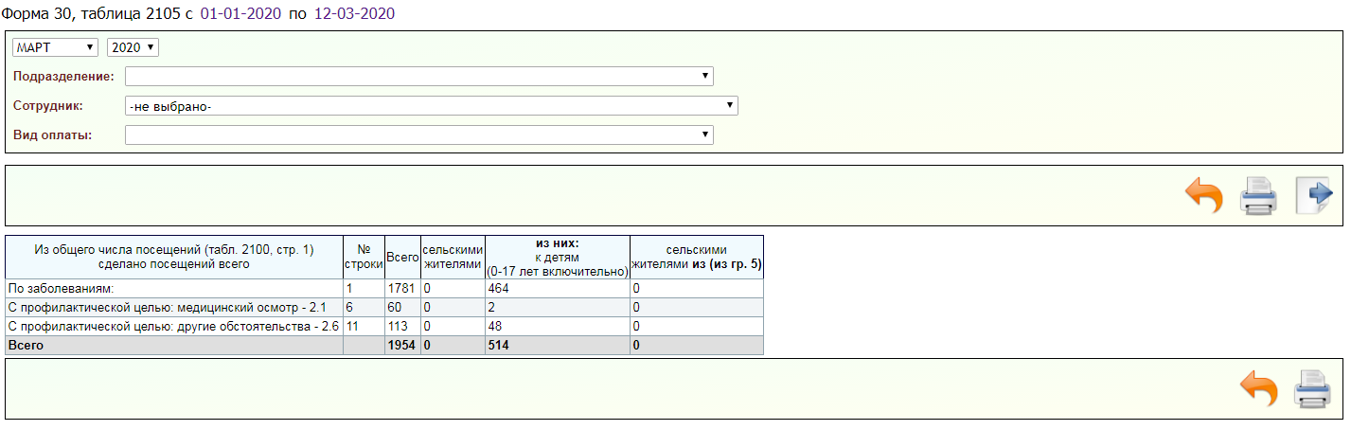Image resolution: width=1351 pixels, height=430 pixels.
Task: Click the top orange back arrow icon
Action: point(1203,196)
